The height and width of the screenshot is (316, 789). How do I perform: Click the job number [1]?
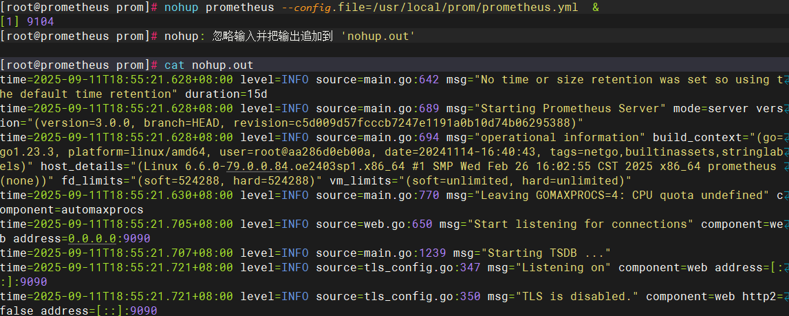click(x=10, y=21)
